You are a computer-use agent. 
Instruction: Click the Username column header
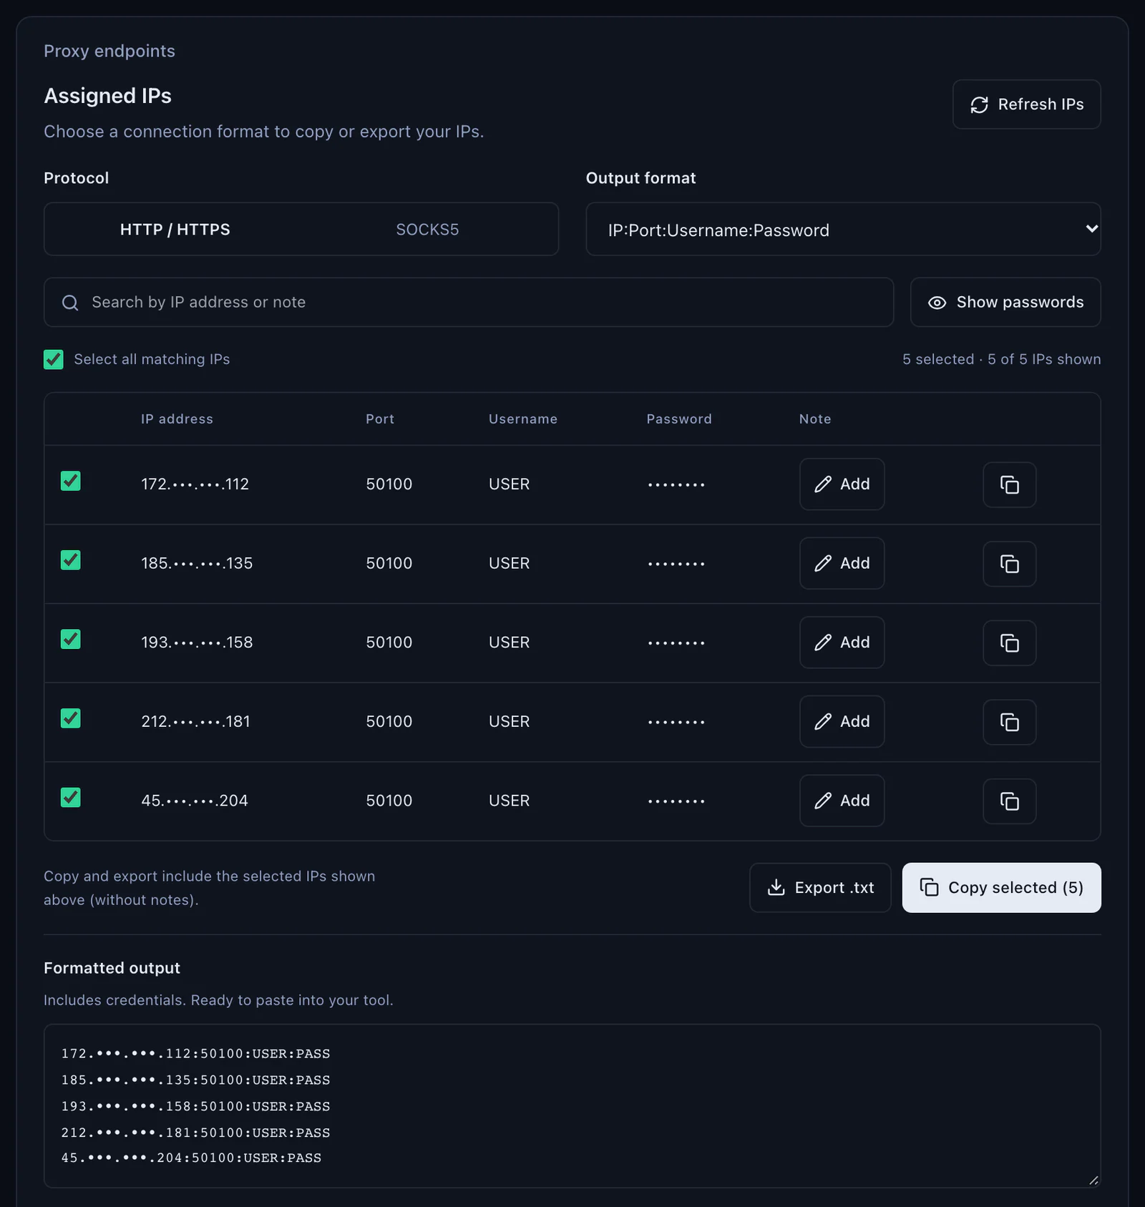pyautogui.click(x=523, y=419)
